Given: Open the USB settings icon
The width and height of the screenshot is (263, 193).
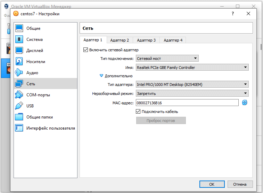Looking at the screenshot, I should (19, 106).
